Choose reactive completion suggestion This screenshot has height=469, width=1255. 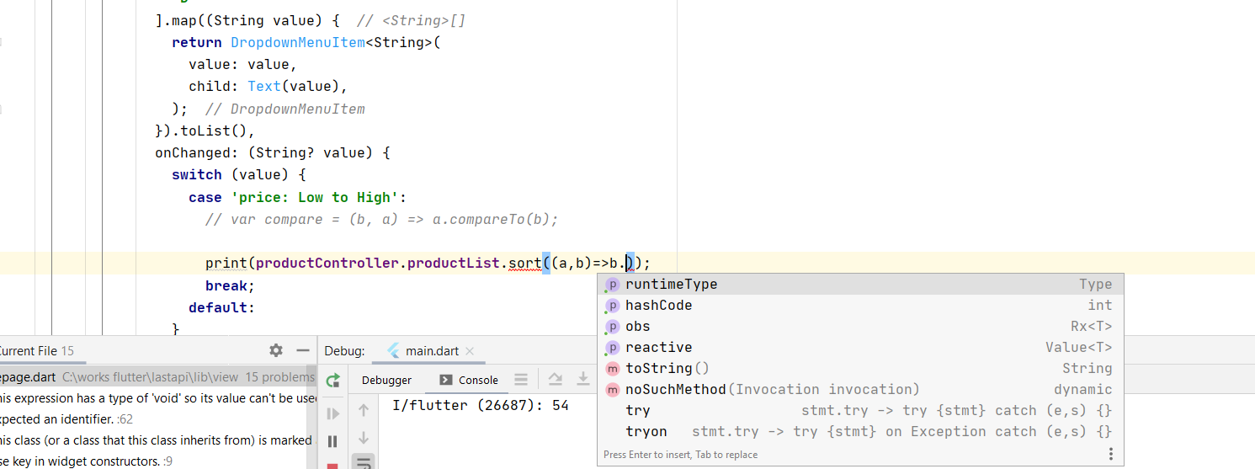pos(859,348)
